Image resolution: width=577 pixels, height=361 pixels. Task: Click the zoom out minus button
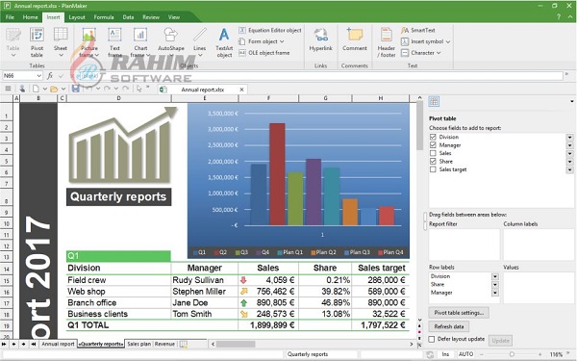click(x=482, y=354)
